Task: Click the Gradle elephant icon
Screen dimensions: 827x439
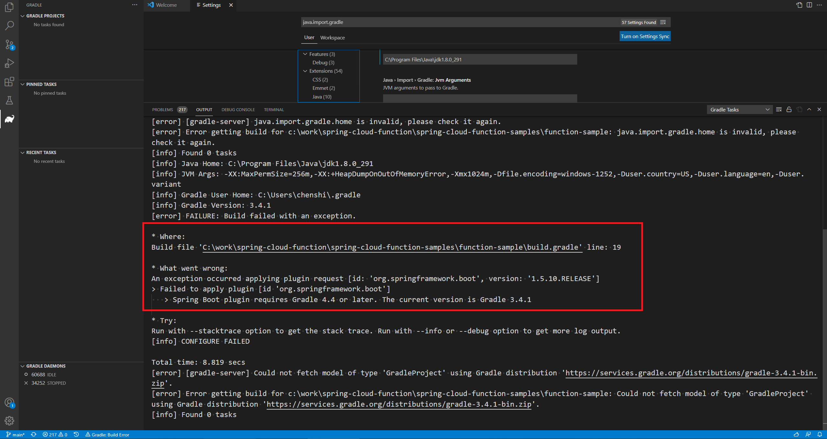Action: pos(9,119)
